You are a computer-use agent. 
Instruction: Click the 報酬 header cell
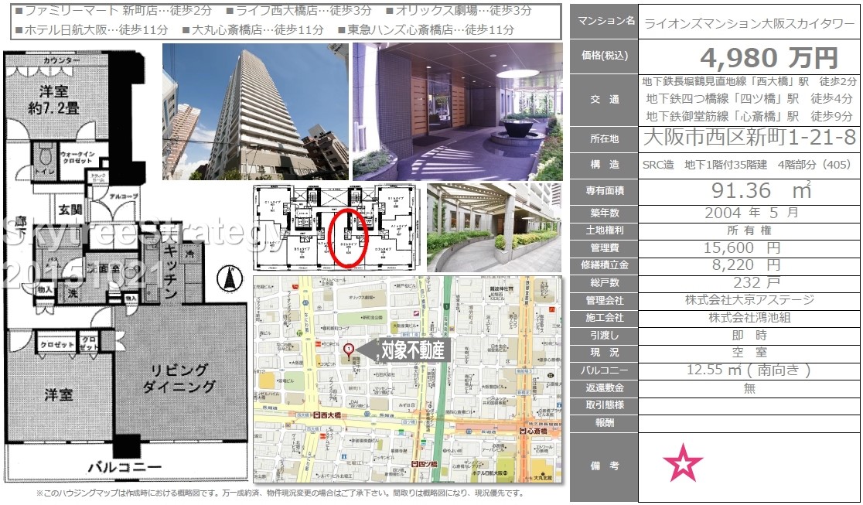tap(604, 422)
